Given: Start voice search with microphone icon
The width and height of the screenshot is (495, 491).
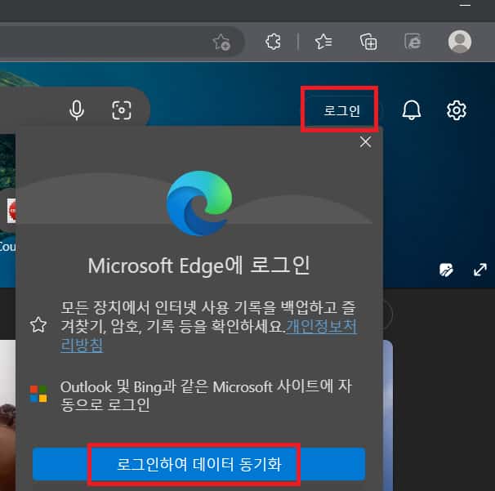Looking at the screenshot, I should pyautogui.click(x=77, y=110).
